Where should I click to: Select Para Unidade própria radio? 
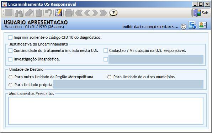(10, 85)
